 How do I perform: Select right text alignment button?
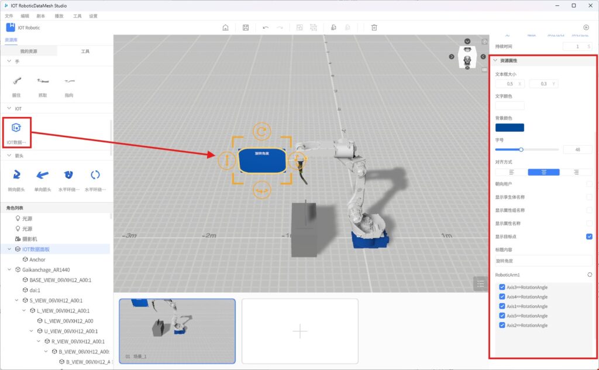pyautogui.click(x=576, y=172)
